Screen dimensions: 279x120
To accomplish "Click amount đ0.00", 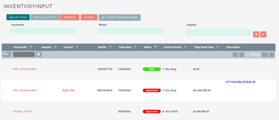I will click(x=196, y=69).
